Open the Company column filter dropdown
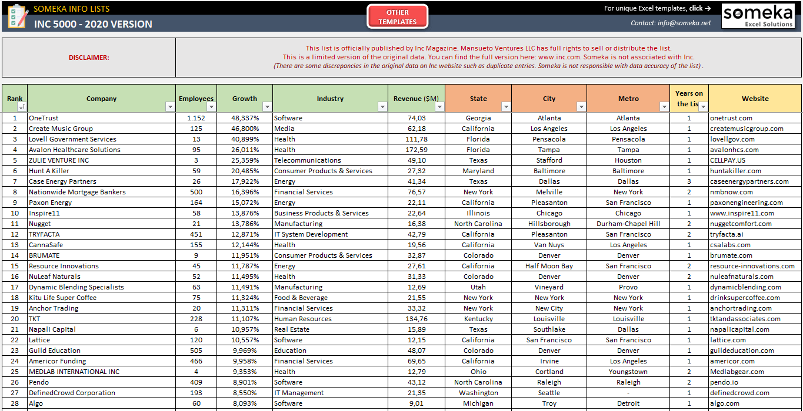803x411 pixels. pyautogui.click(x=170, y=107)
